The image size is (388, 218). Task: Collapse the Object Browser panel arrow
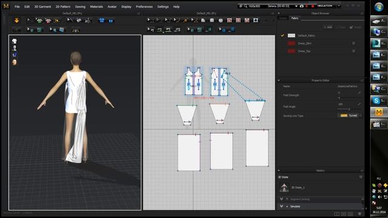click(279, 13)
